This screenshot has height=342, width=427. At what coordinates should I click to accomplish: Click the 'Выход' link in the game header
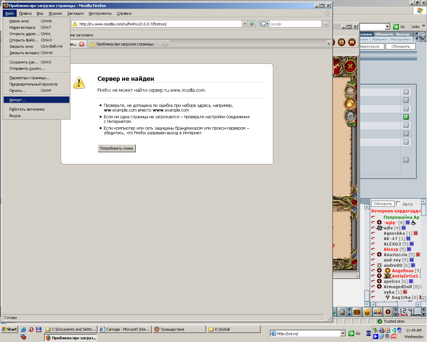click(x=403, y=34)
